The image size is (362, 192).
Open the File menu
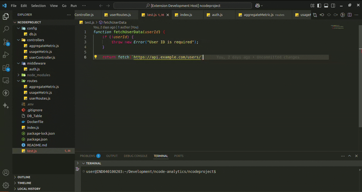(14, 5)
